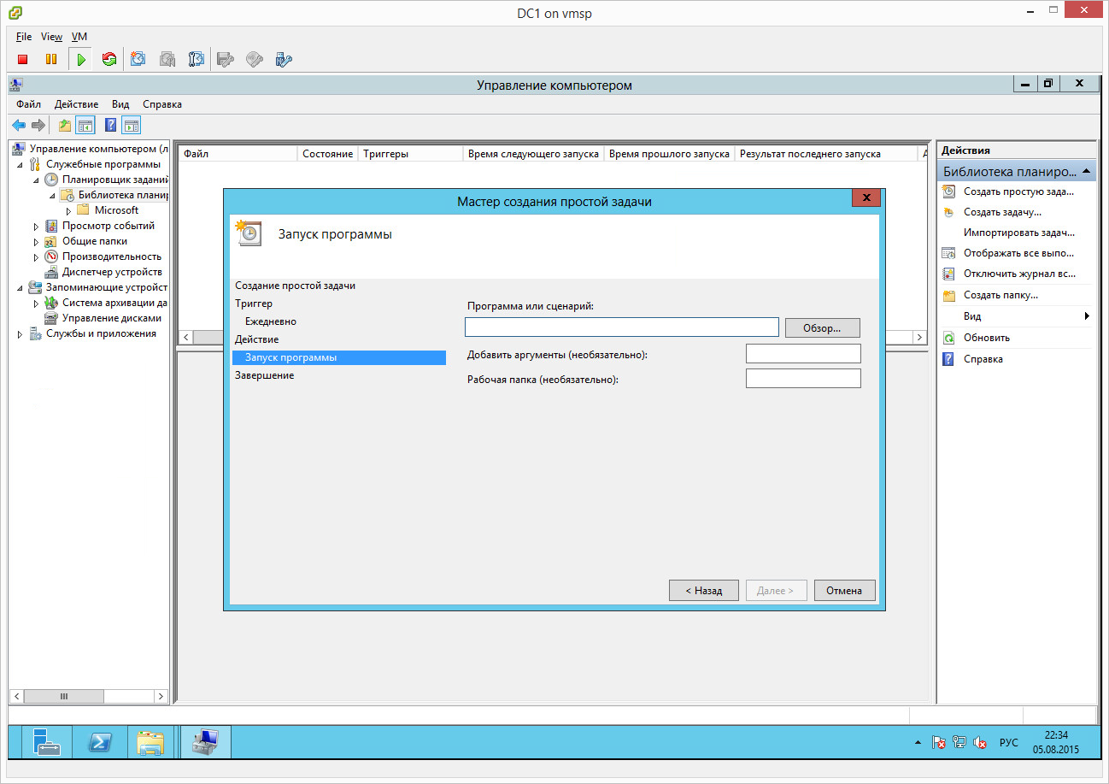The width and height of the screenshot is (1109, 784).
Task: Click Обновить in Actions pane
Action: click(987, 338)
